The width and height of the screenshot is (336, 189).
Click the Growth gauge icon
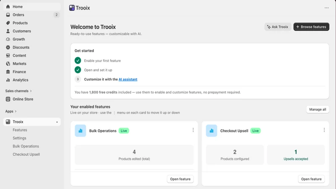pyautogui.click(x=8, y=39)
